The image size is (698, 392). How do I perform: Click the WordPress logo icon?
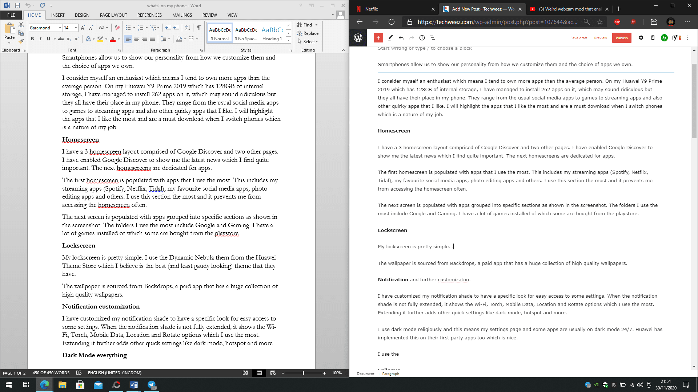coord(358,38)
